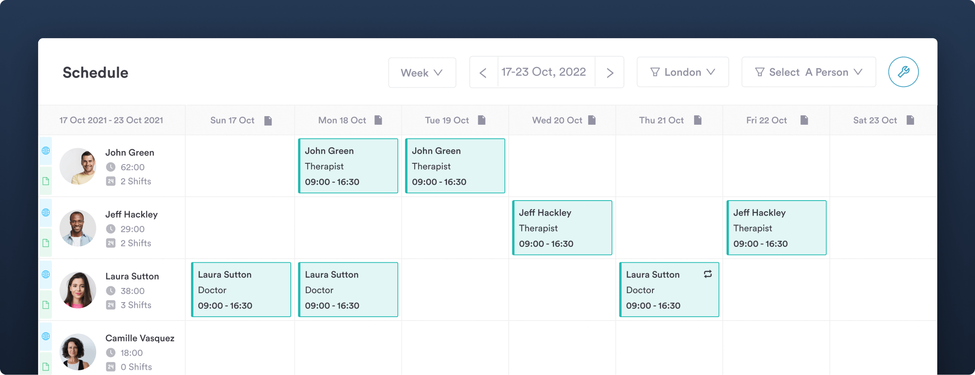Click the document icon beside Sat 23 Oct
The width and height of the screenshot is (975, 375).
pyautogui.click(x=910, y=120)
